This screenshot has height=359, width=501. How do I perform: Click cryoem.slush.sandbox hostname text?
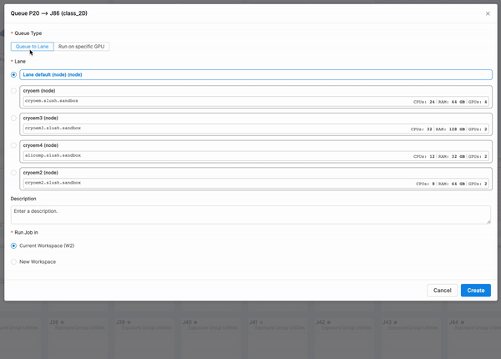[52, 101]
